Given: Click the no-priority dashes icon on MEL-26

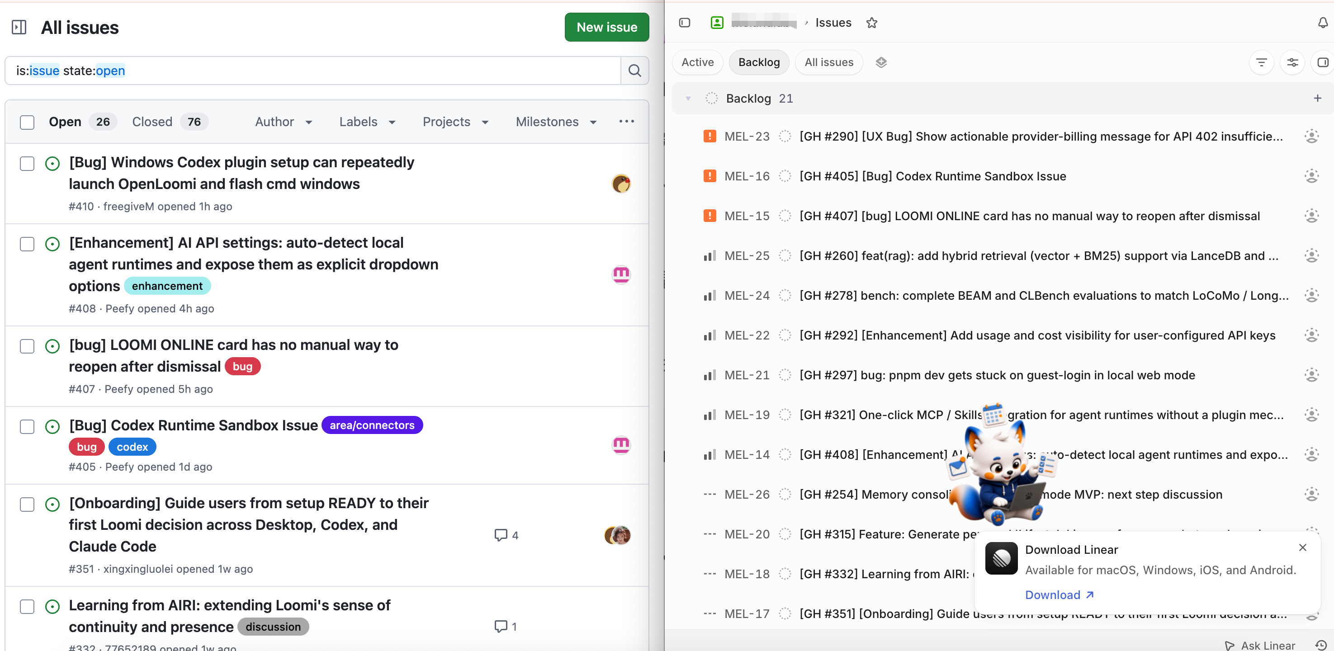Looking at the screenshot, I should click(710, 495).
